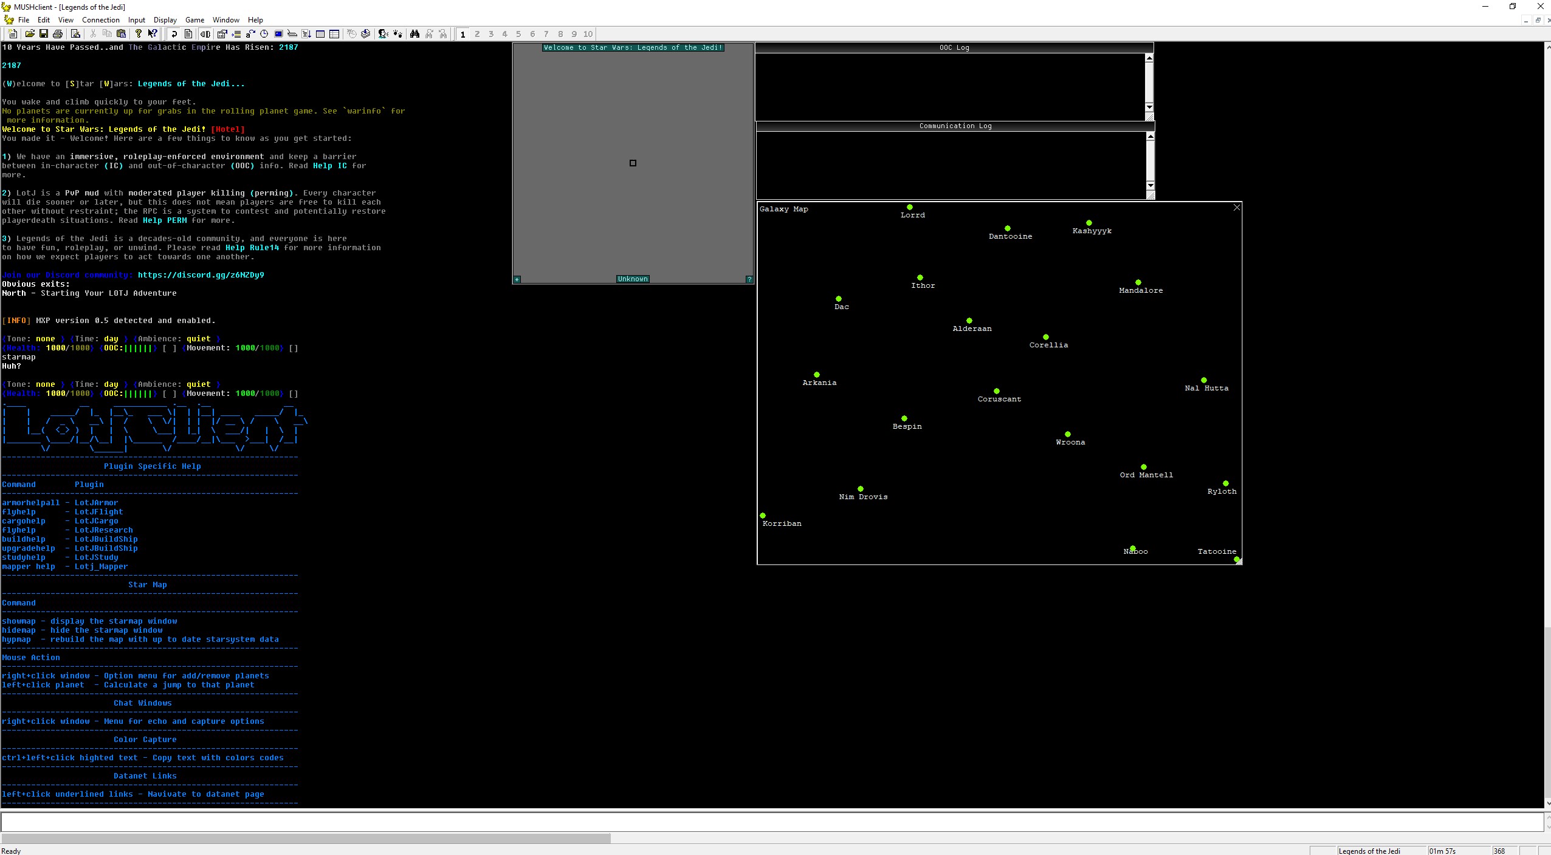Click the letter 'a' with arrow icon
This screenshot has width=1551, height=855.
pyautogui.click(x=250, y=34)
